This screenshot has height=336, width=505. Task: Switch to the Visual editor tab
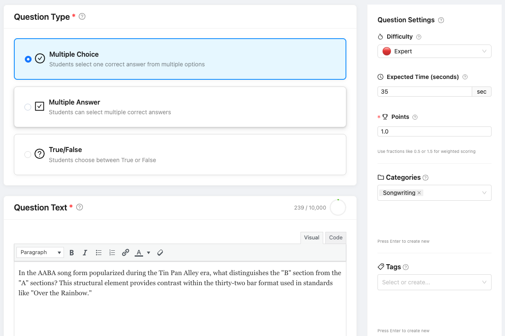311,238
